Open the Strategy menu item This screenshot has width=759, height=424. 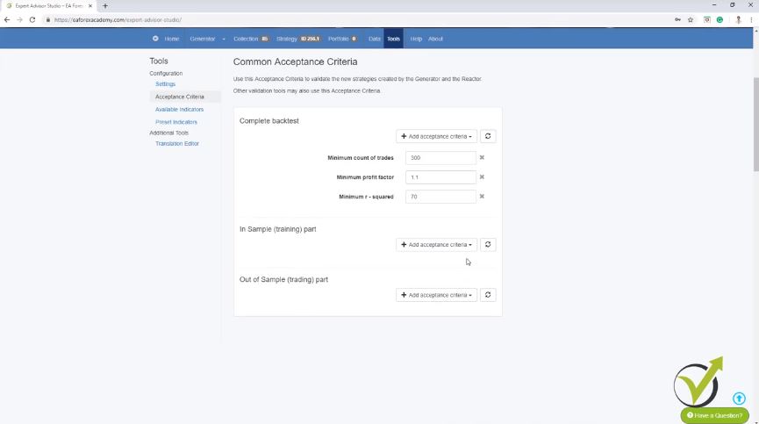pyautogui.click(x=297, y=39)
